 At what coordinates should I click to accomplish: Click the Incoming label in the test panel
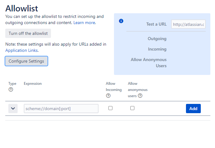(157, 49)
